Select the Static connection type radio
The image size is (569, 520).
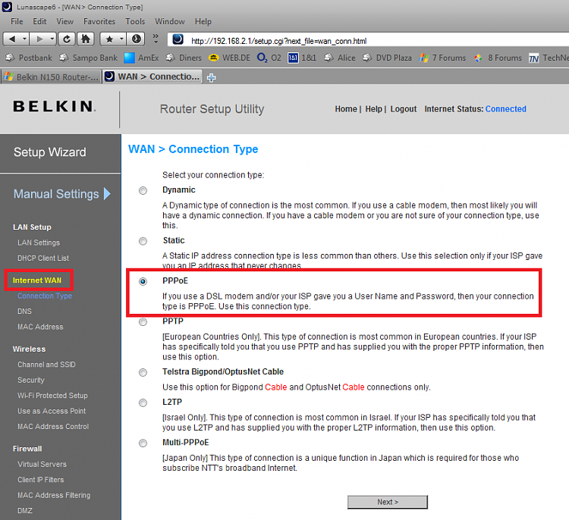(x=143, y=241)
